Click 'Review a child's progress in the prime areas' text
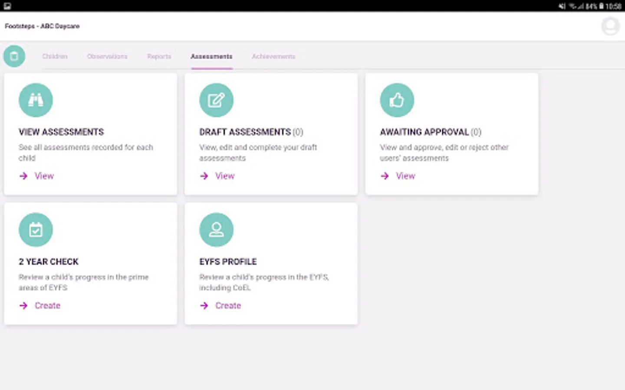625x390 pixels. (83, 282)
